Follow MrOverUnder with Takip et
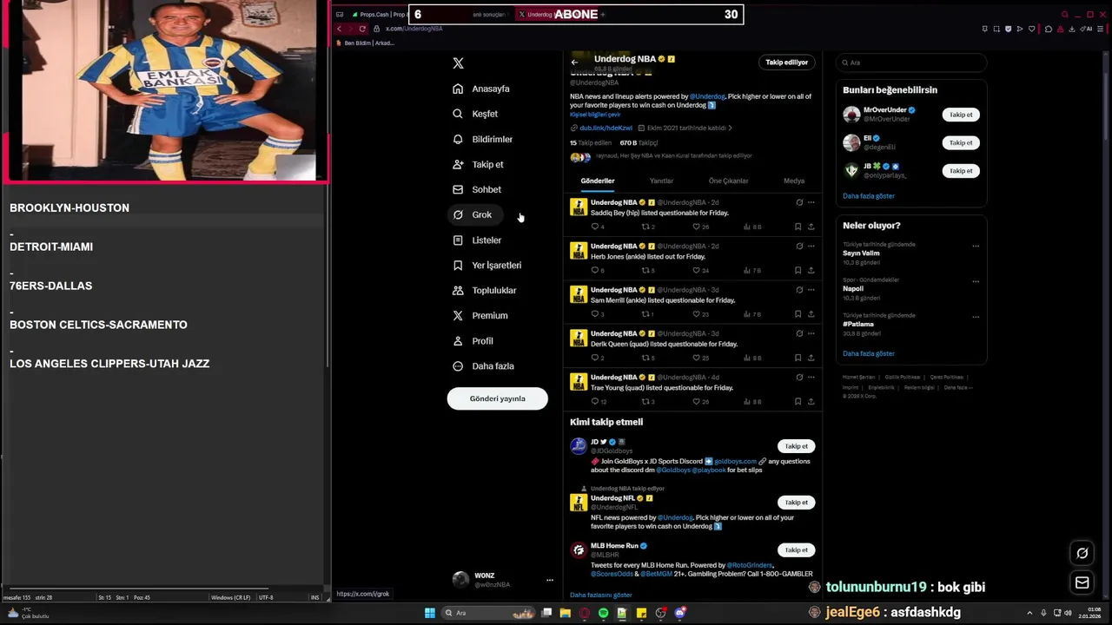The image size is (1112, 625). point(961,115)
